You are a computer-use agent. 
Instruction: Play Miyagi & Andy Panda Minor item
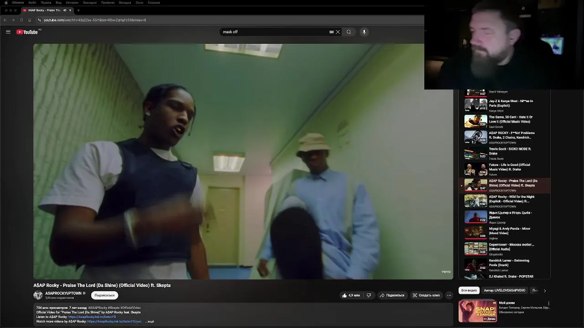(x=505, y=233)
